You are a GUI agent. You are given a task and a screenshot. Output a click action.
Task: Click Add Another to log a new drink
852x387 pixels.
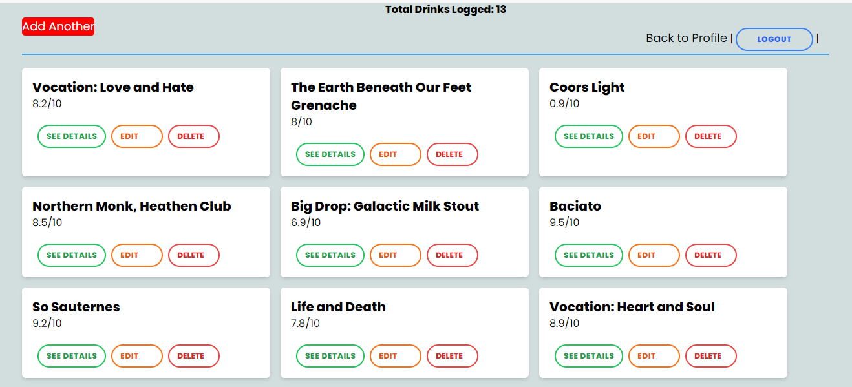tap(58, 26)
